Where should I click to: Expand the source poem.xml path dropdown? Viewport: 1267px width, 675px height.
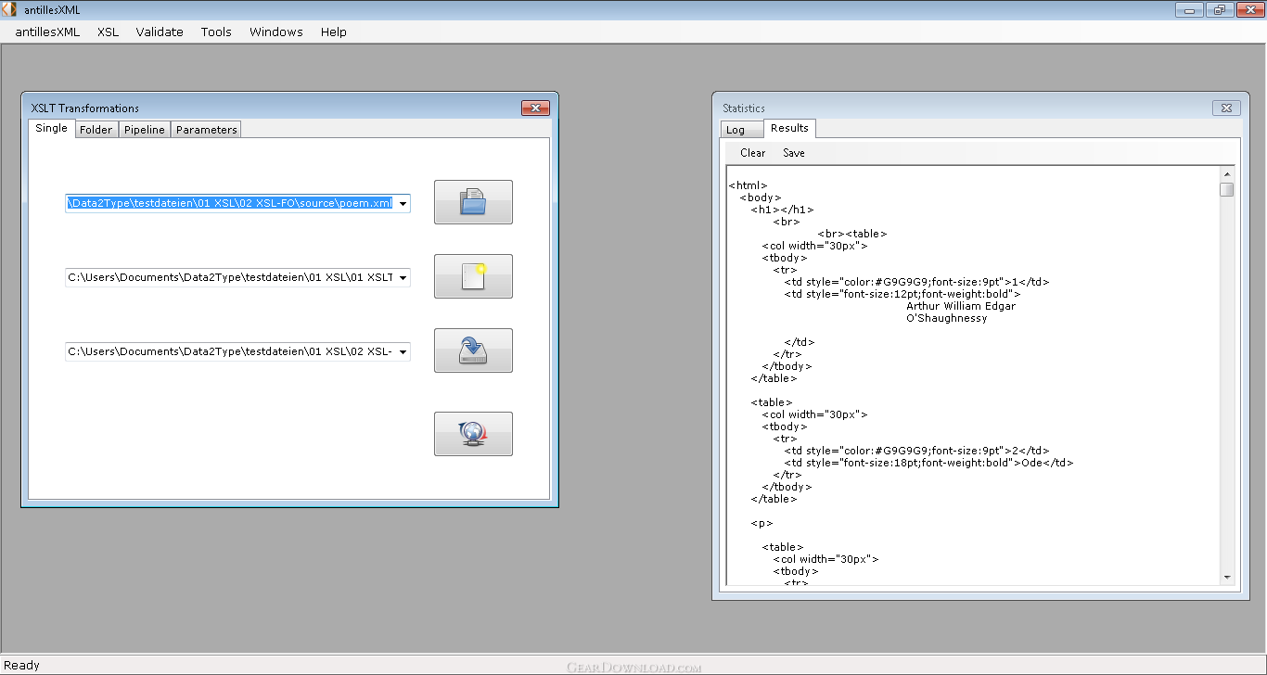point(403,203)
